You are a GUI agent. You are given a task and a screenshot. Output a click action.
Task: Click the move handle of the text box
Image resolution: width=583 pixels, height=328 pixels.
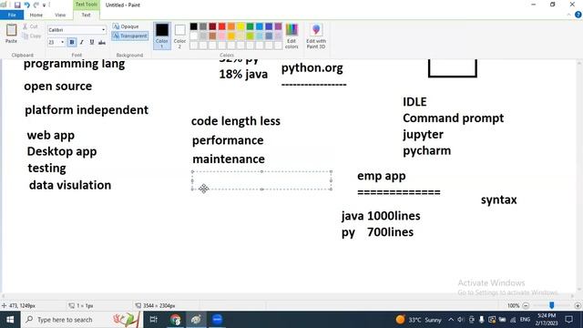coord(203,189)
